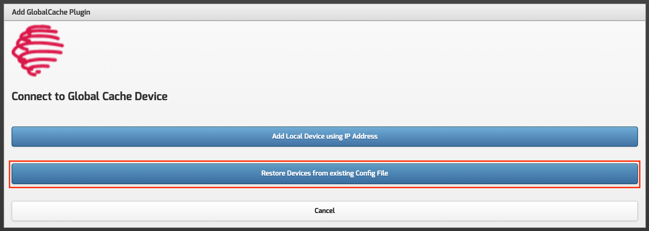The height and width of the screenshot is (231, 649).
Task: Open the config file restore option
Action: [325, 174]
